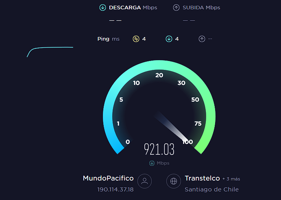Click the upload arrow icon beside SUBIDA
The image size is (281, 200).
(176, 8)
